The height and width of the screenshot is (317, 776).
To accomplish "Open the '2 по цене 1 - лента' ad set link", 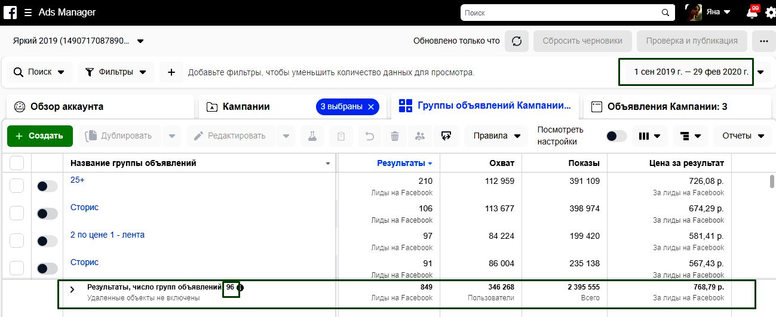I will [108, 235].
